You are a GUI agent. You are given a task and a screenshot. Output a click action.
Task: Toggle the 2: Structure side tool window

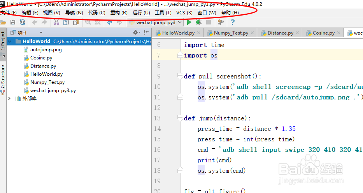(3, 79)
